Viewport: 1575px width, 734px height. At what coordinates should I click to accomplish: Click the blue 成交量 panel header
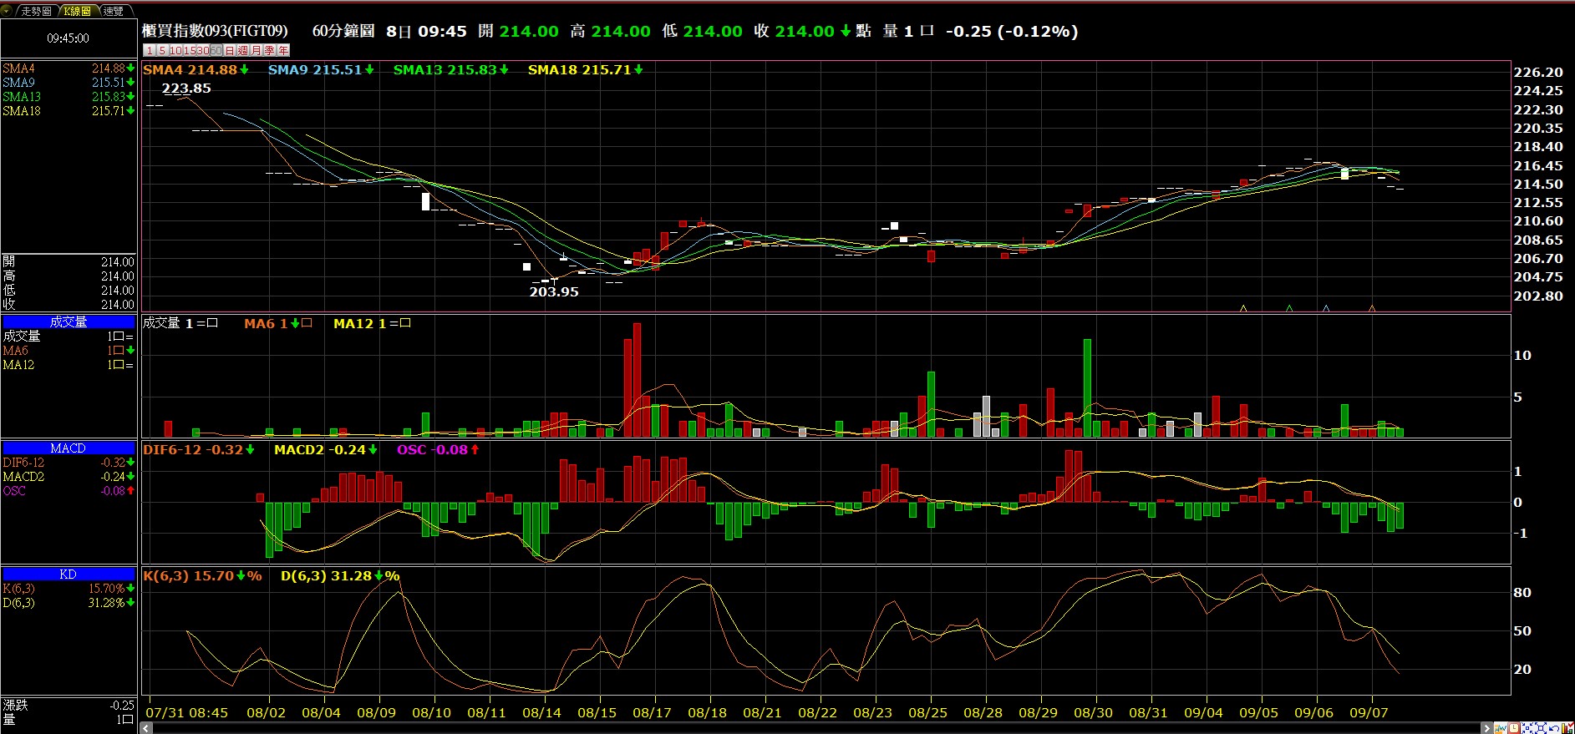point(69,321)
